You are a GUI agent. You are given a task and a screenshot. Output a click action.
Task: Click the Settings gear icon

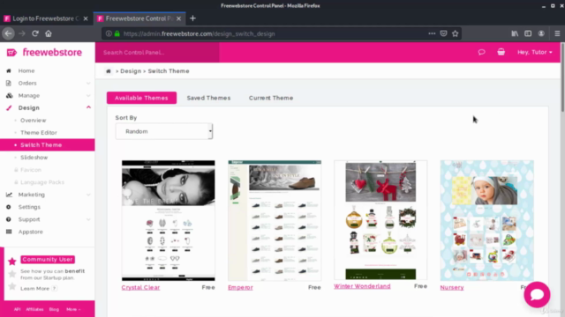[x=9, y=207]
